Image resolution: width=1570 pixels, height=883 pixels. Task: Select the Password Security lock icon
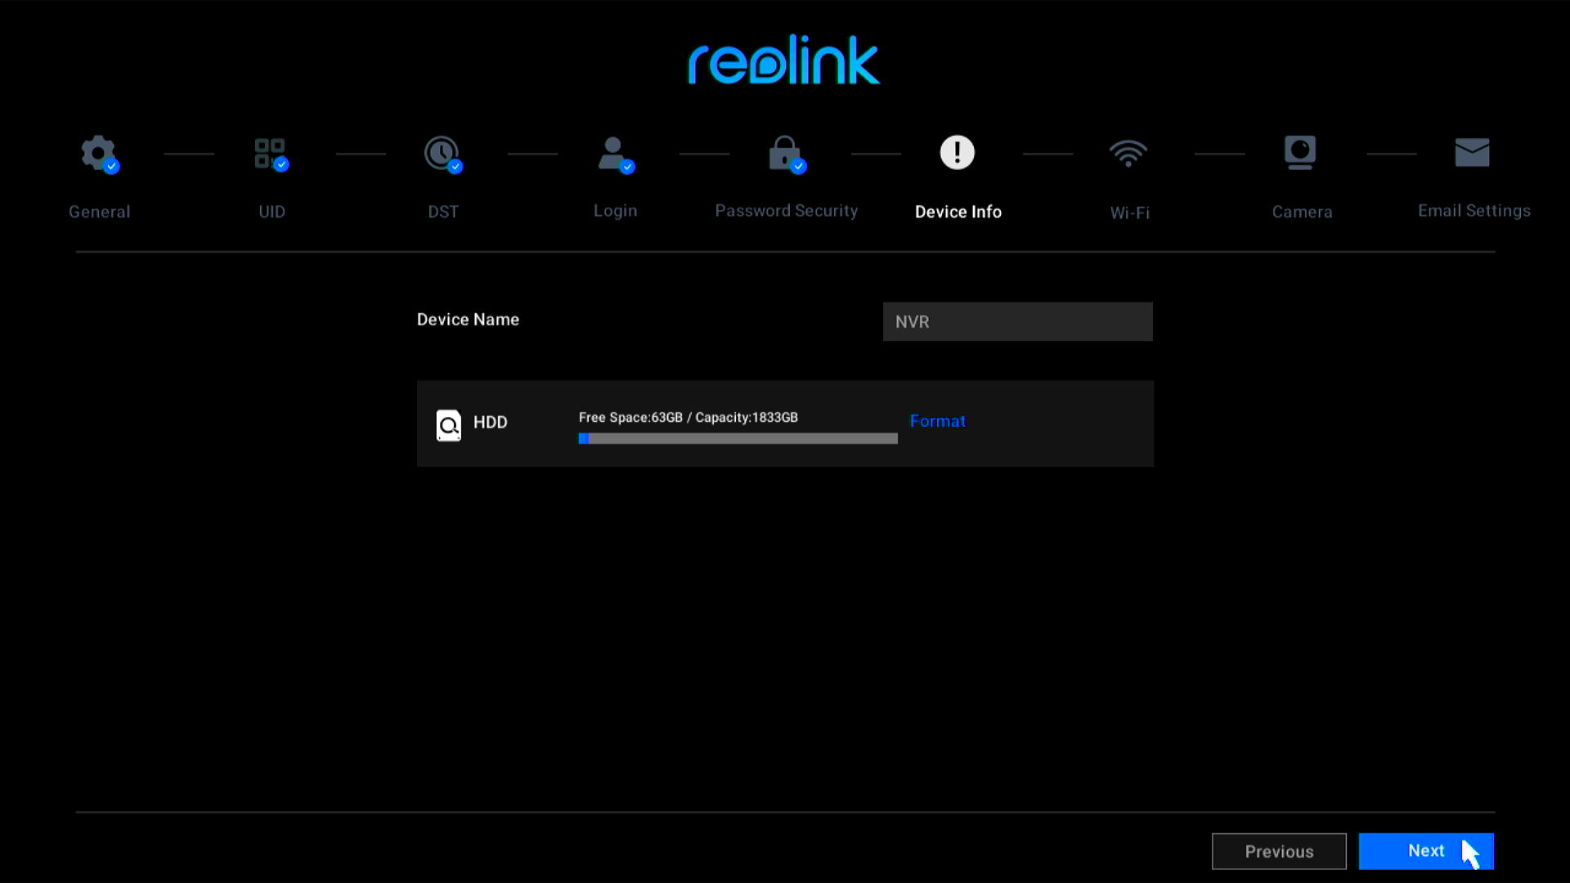(787, 154)
